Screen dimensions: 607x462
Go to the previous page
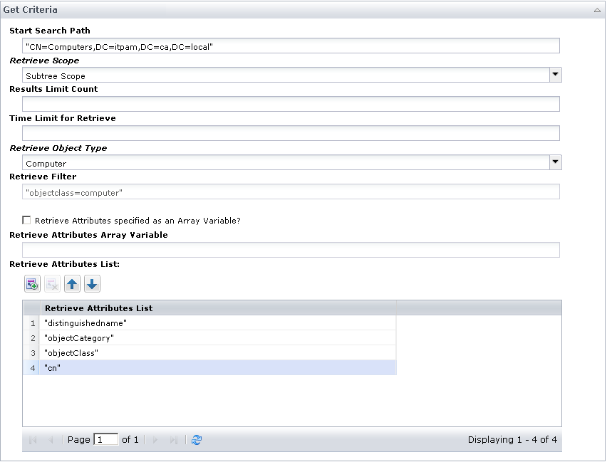click(49, 439)
